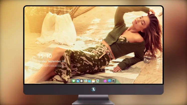The width and height of the screenshot is (187, 105).
Task: Click the 15:10 clock widget
Action: point(45,56)
